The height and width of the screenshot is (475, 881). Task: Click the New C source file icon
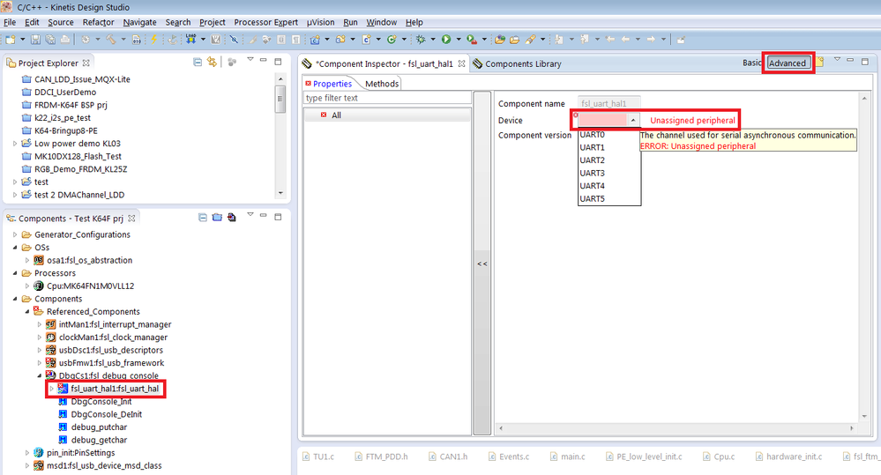point(366,40)
